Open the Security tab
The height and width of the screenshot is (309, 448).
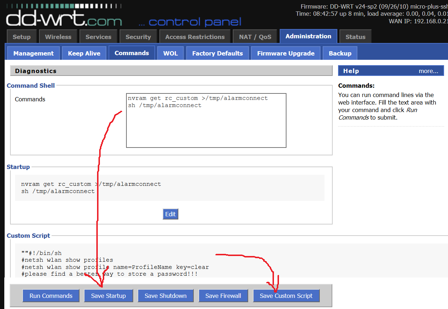tap(138, 36)
